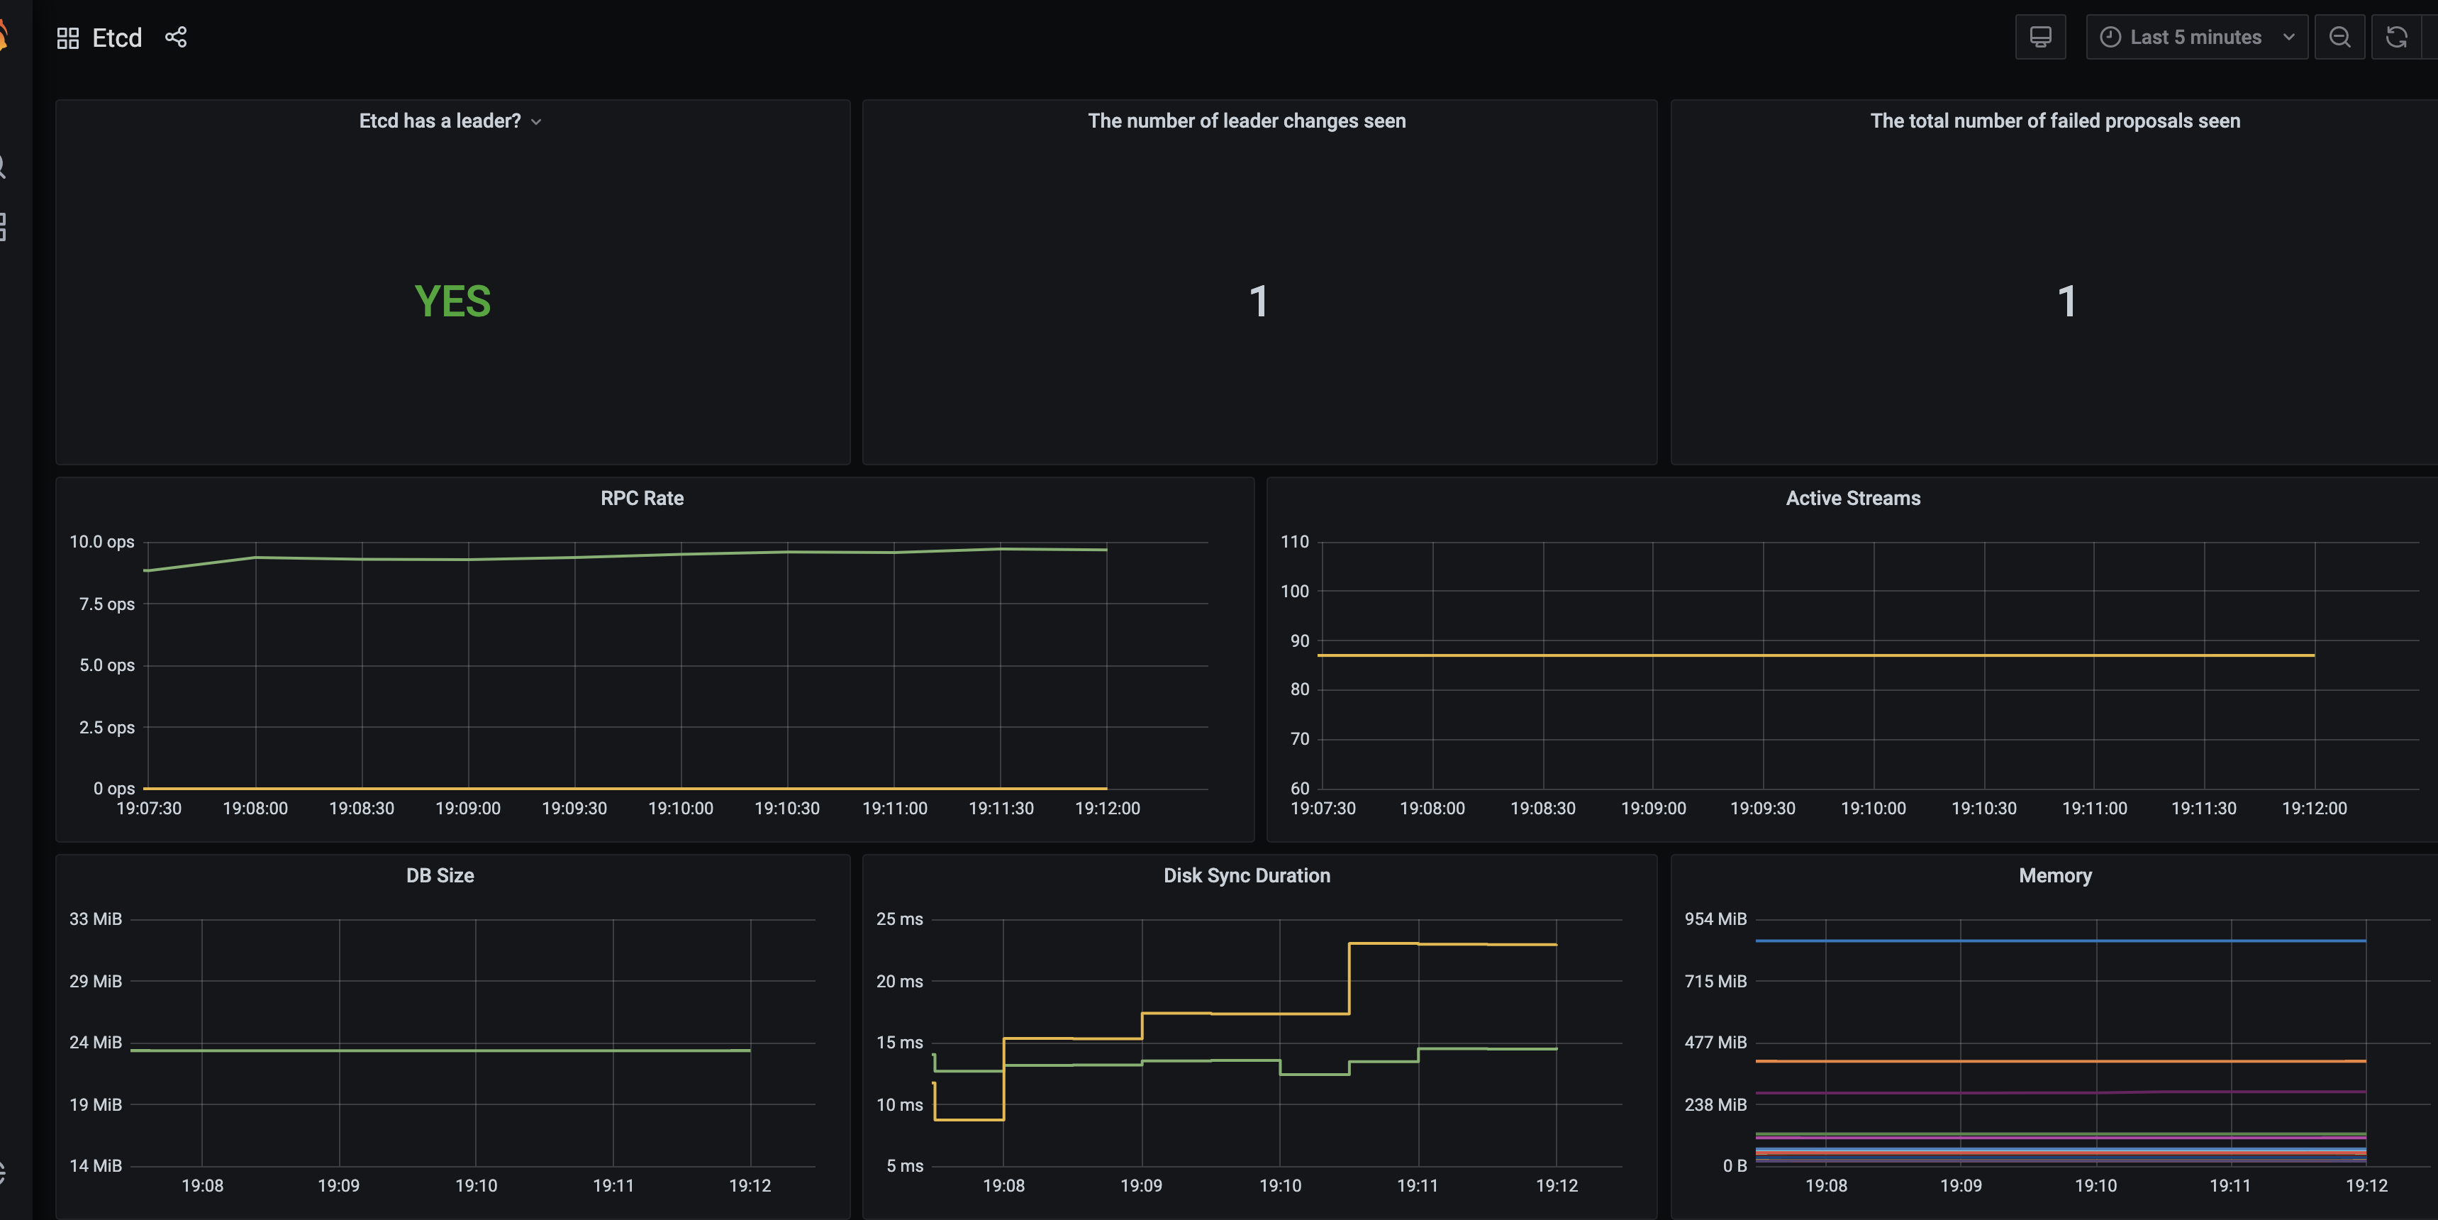The image size is (2438, 1220).
Task: Open the DB Size panel title menu
Action: pyautogui.click(x=440, y=875)
